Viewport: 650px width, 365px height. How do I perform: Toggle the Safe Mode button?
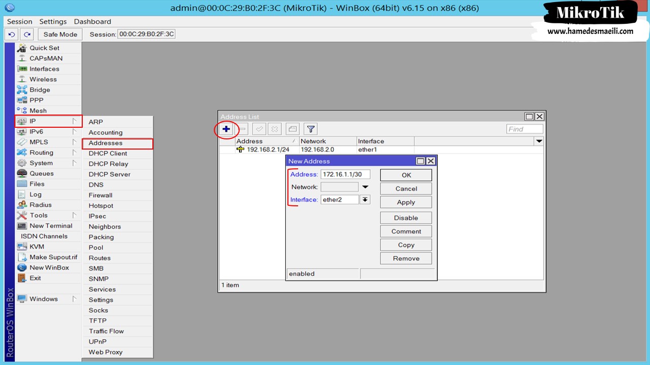point(60,34)
